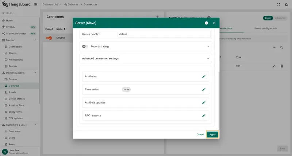Toggle the Report strategy switch
This screenshot has height=156, width=292.
click(85, 46)
